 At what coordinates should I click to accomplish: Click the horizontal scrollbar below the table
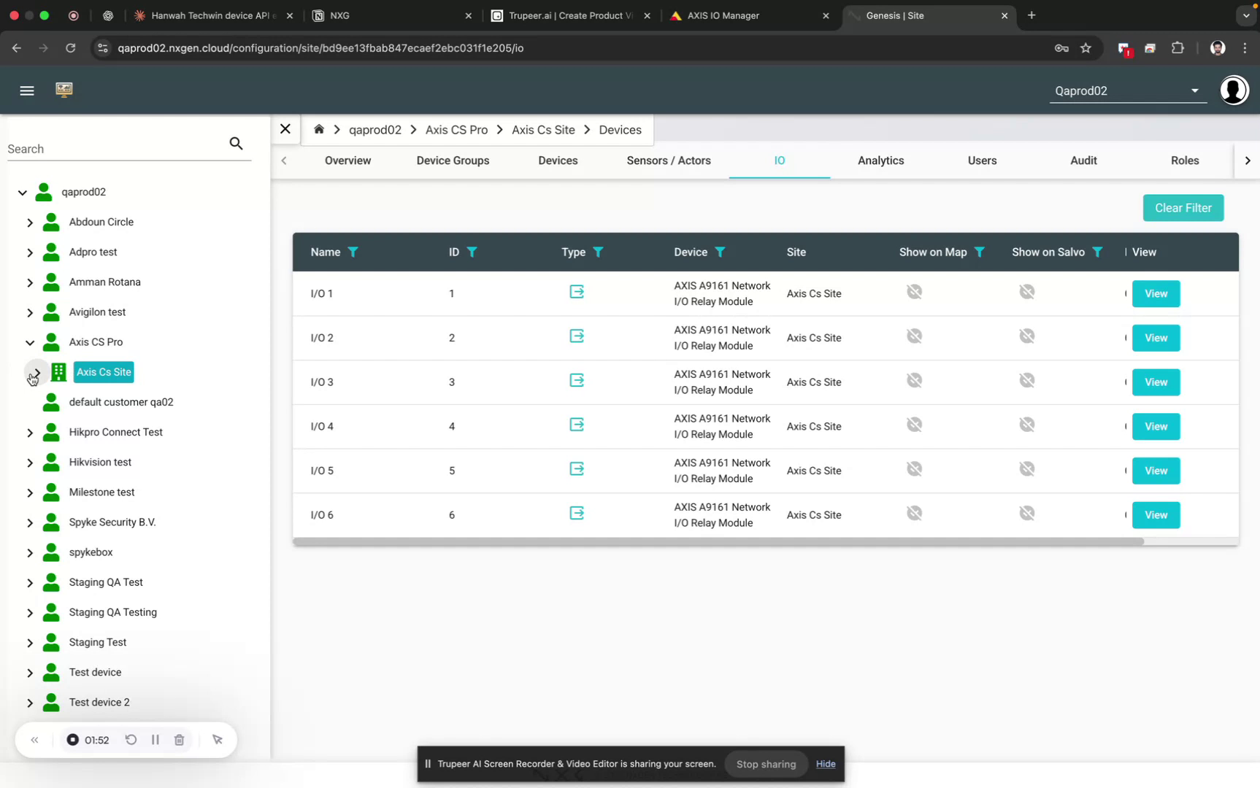(719, 541)
